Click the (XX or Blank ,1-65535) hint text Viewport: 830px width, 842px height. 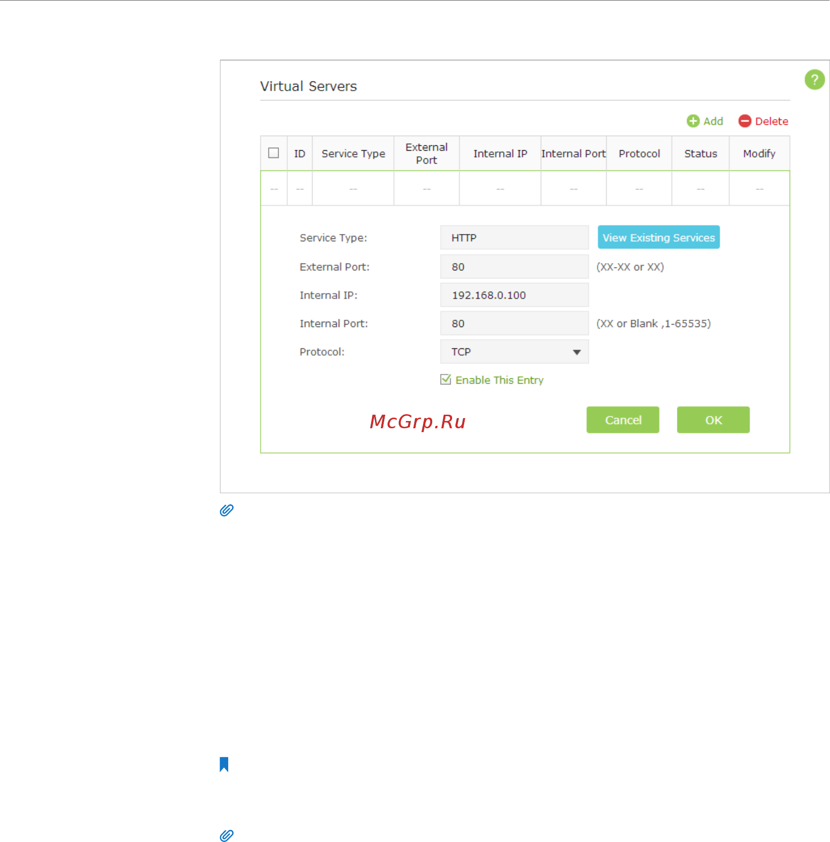tap(653, 324)
